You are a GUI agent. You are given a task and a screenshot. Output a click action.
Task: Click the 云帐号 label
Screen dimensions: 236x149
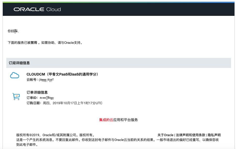point(32,80)
